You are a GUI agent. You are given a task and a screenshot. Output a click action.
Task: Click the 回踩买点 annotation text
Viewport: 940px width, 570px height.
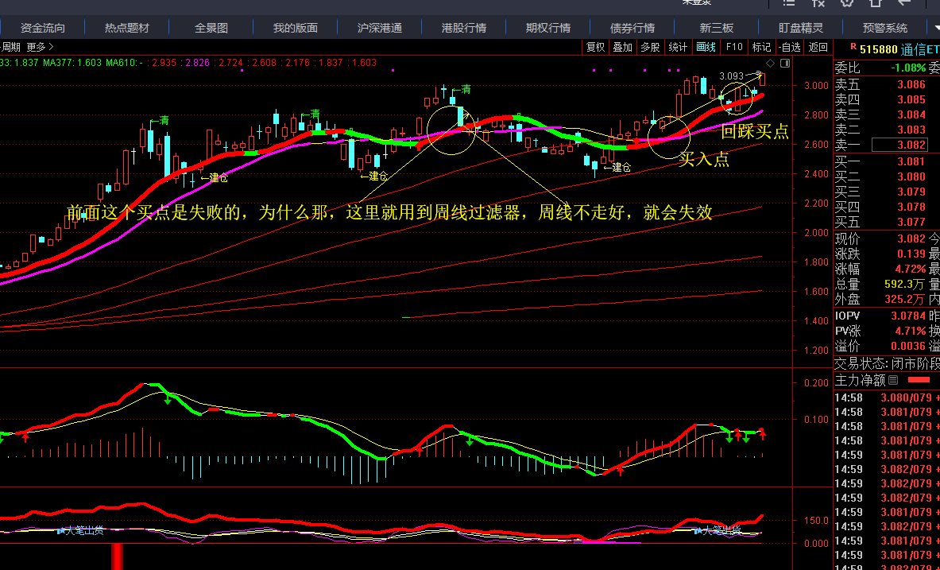pyautogui.click(x=754, y=131)
